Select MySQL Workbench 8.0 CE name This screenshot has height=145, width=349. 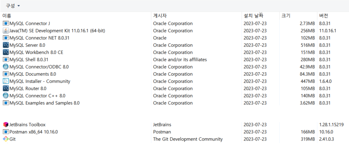[36, 52]
